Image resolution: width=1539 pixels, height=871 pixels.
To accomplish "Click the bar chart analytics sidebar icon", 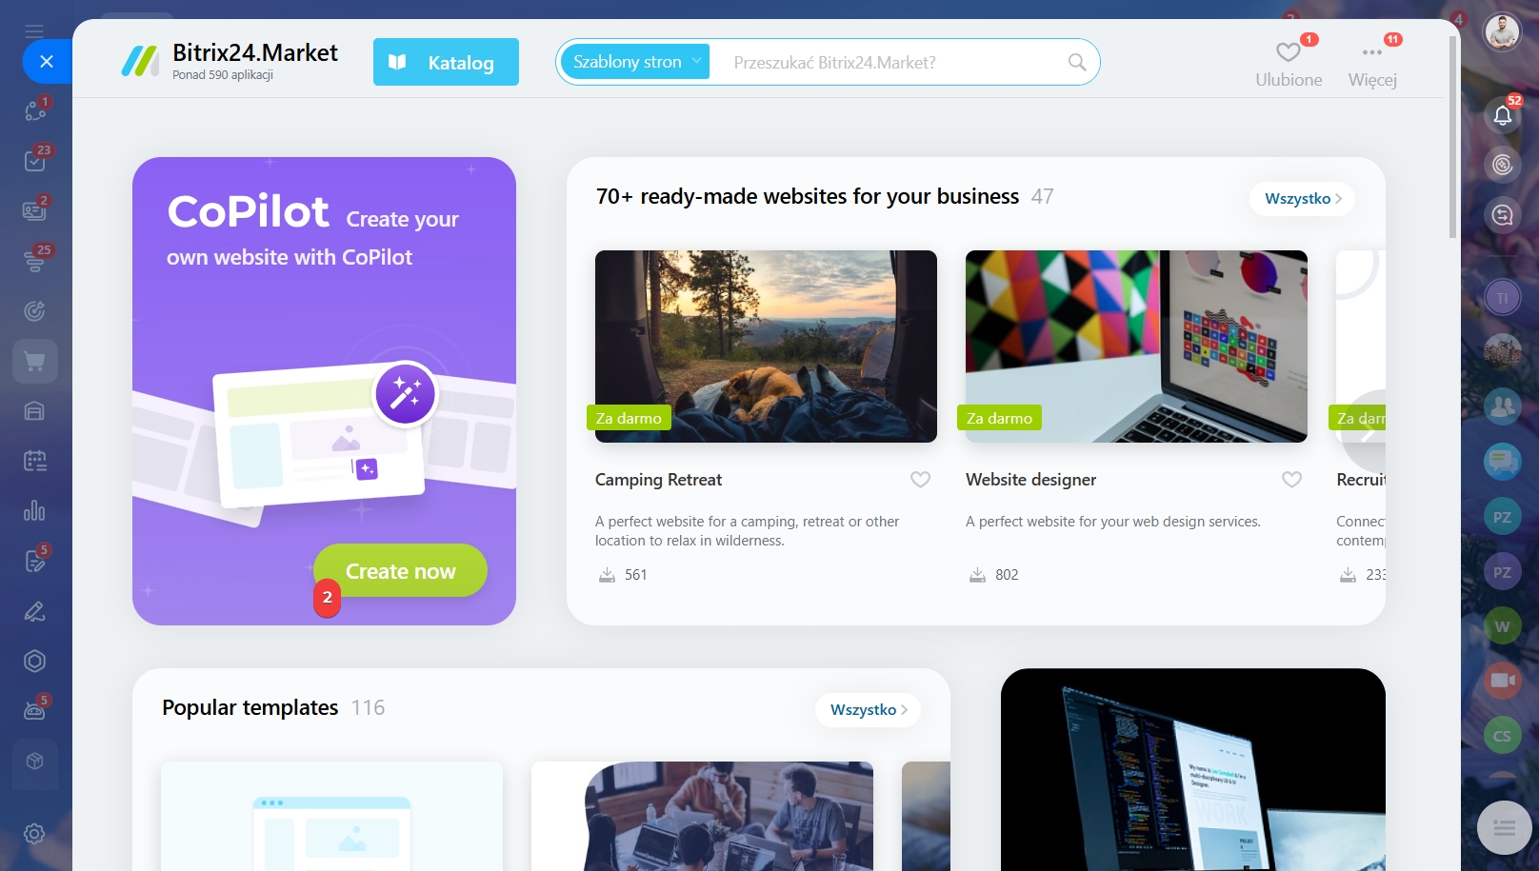I will [34, 511].
